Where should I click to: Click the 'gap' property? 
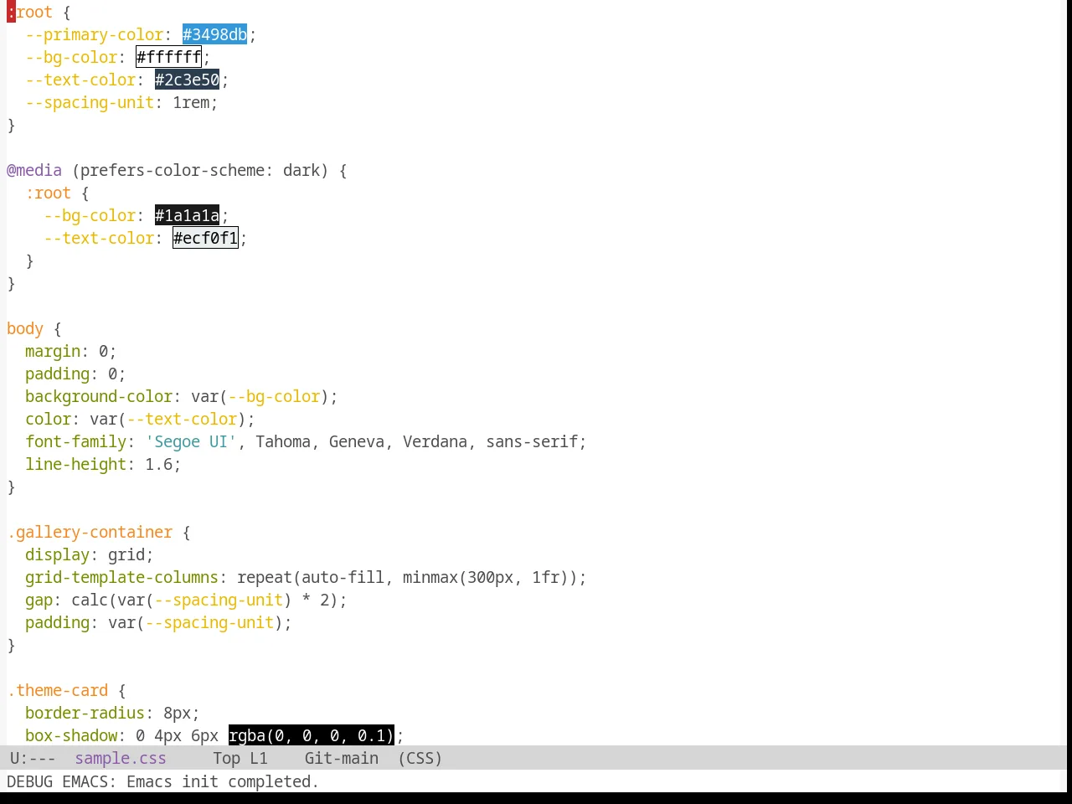click(x=39, y=600)
